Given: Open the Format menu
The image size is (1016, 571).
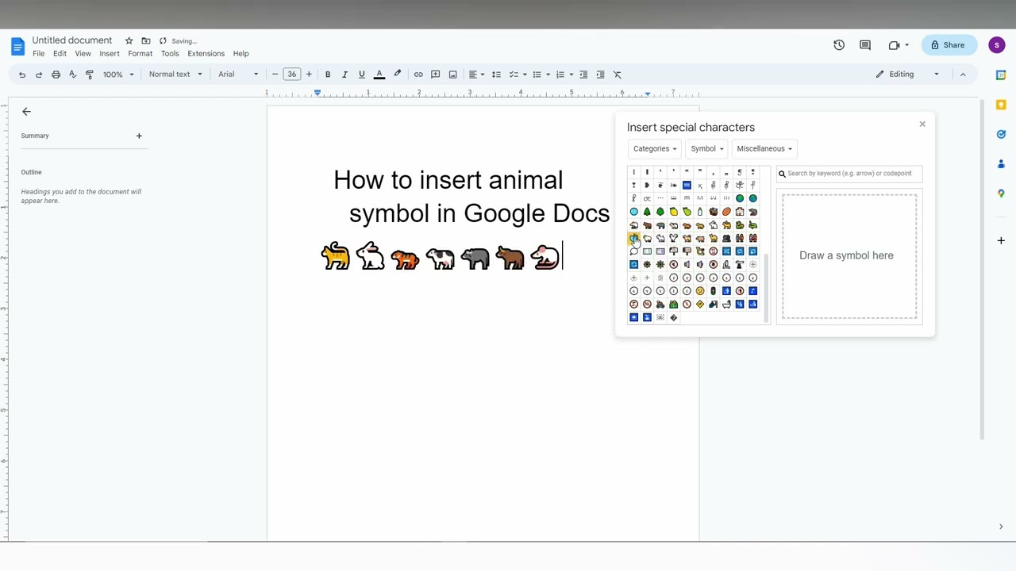Looking at the screenshot, I should click(140, 54).
